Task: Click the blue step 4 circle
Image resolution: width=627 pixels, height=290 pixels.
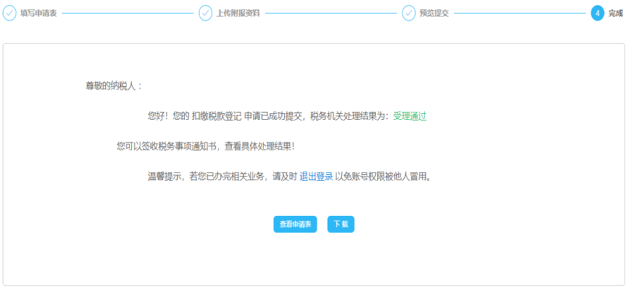Action: [x=597, y=13]
